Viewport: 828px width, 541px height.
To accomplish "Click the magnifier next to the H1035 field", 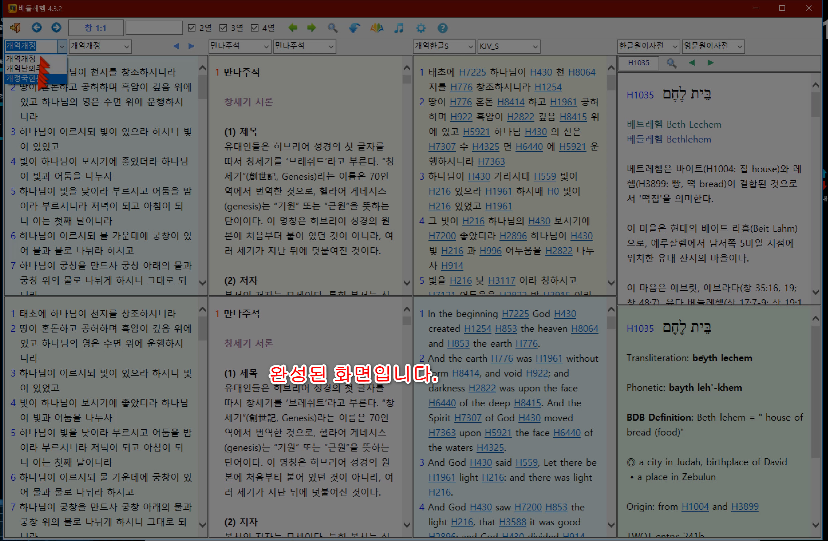I will 671,63.
